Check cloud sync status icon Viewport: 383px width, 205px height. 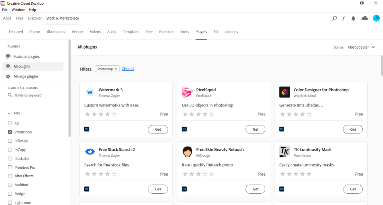364,18
